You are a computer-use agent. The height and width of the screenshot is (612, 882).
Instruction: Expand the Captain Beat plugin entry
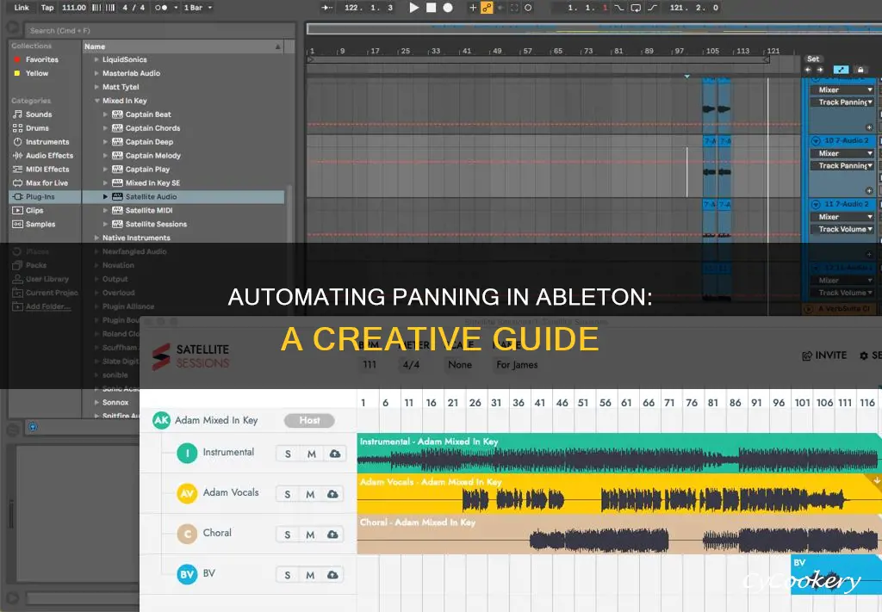pos(105,114)
